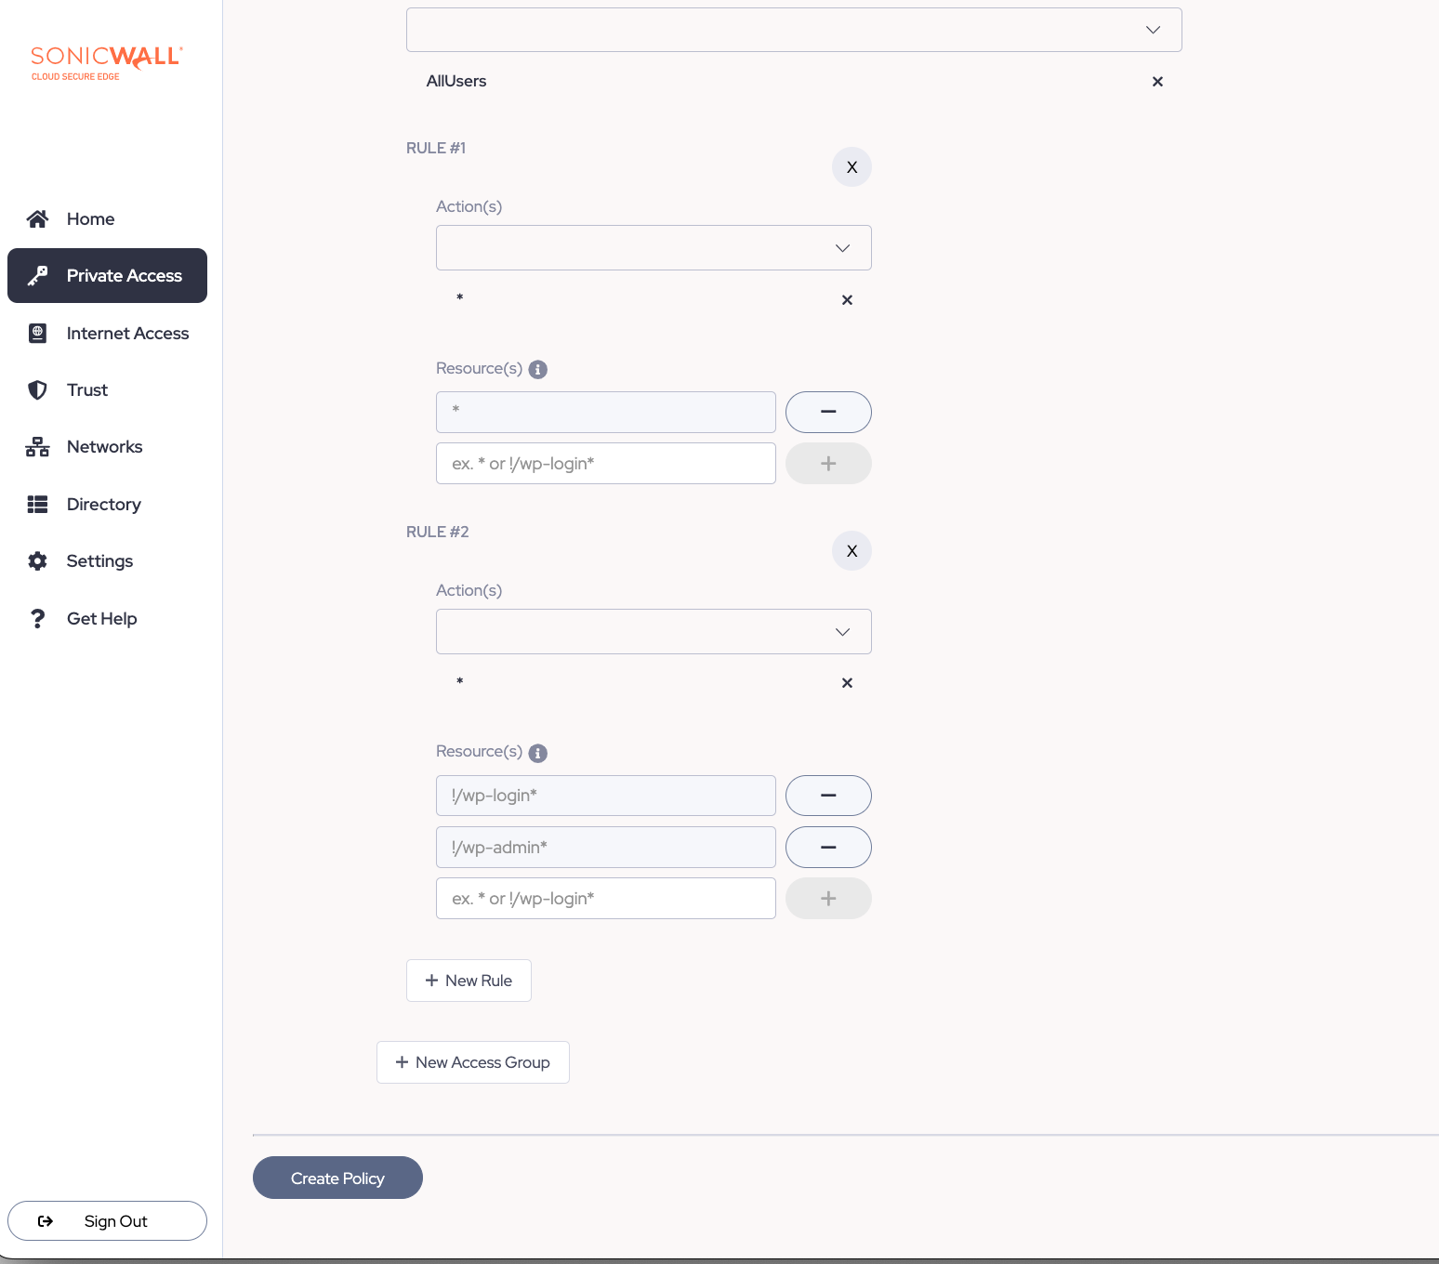Delete Rule #2 with its X button
The height and width of the screenshot is (1264, 1439).
[x=852, y=551]
